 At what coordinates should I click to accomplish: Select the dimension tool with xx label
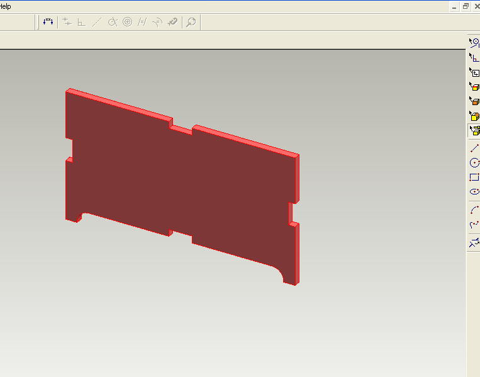click(x=48, y=22)
